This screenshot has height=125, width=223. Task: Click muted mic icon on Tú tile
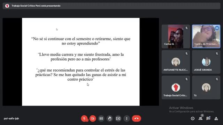coord(217,79)
